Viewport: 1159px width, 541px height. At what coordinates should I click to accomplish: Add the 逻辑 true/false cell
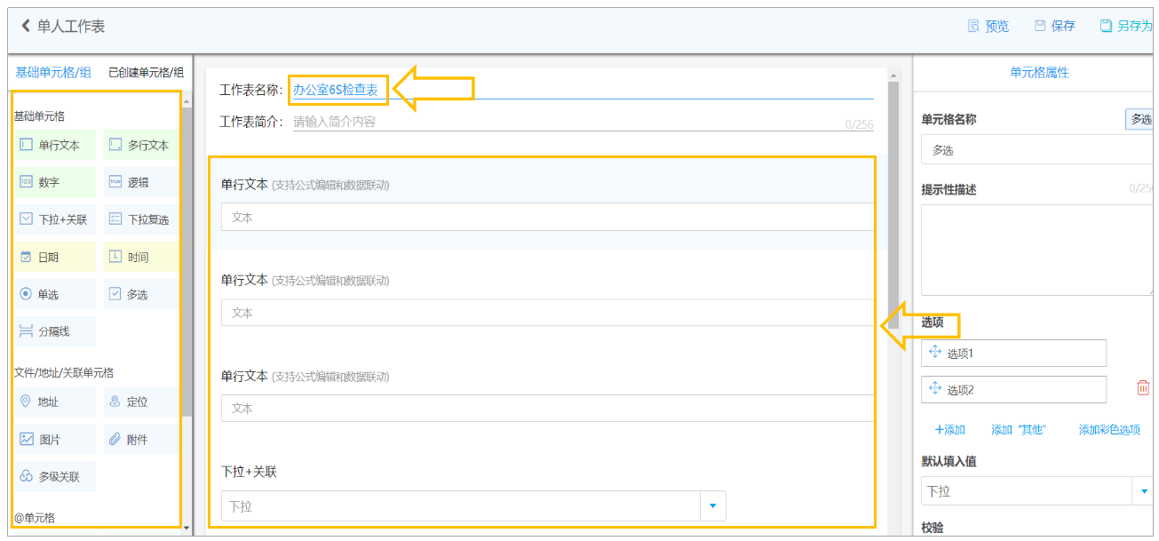[x=140, y=182]
